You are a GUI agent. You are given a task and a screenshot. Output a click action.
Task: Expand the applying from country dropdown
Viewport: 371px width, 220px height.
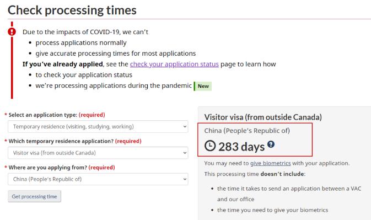click(x=185, y=179)
